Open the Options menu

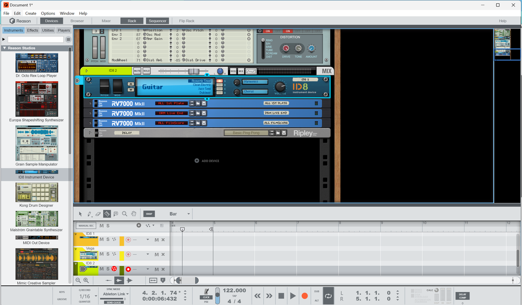[48, 13]
